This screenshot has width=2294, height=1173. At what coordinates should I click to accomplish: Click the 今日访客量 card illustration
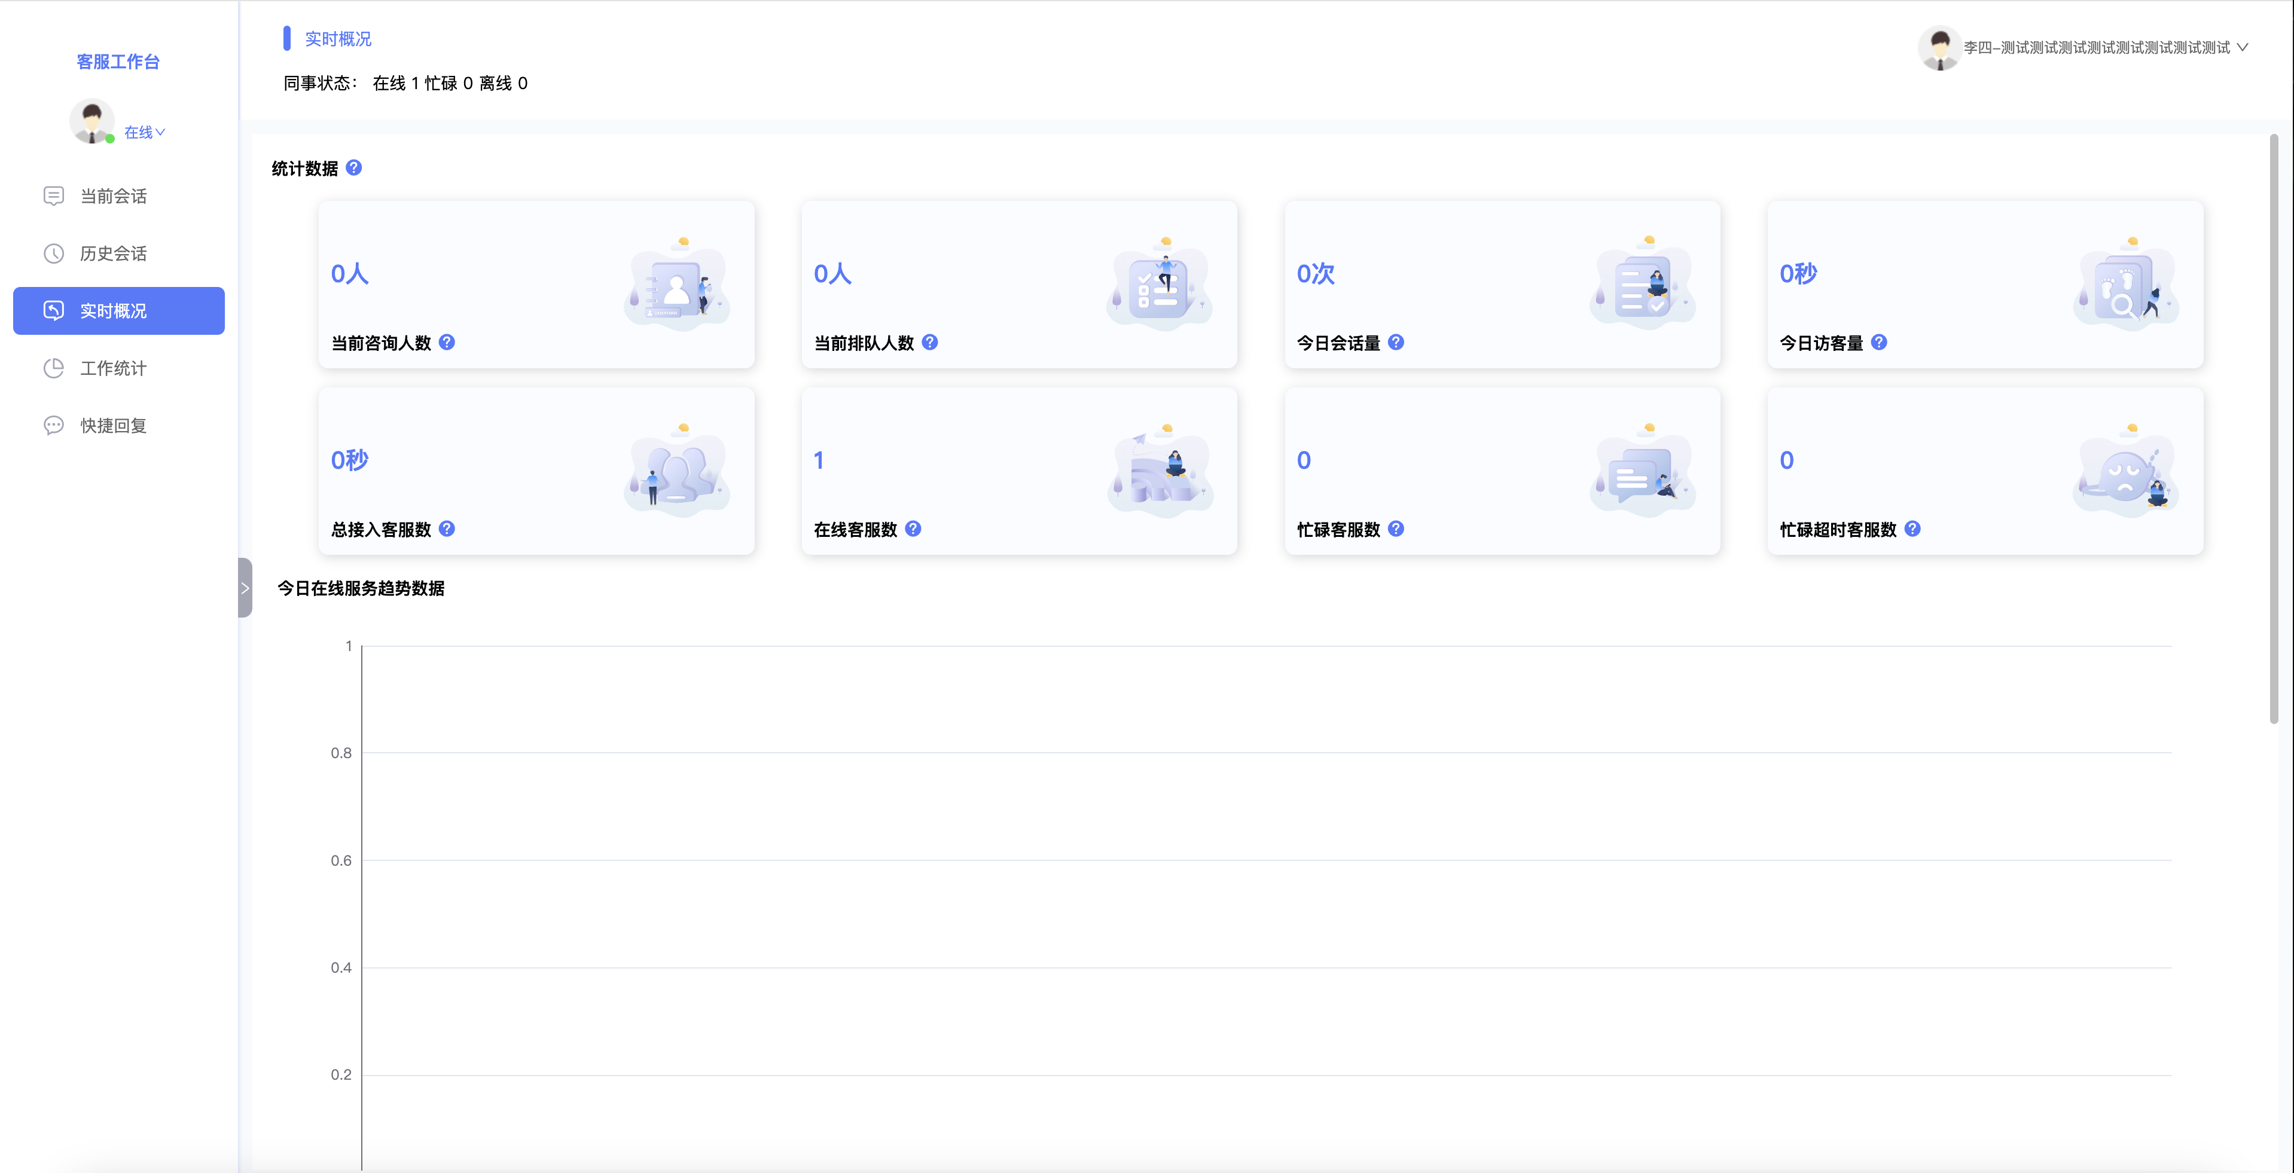2127,285
